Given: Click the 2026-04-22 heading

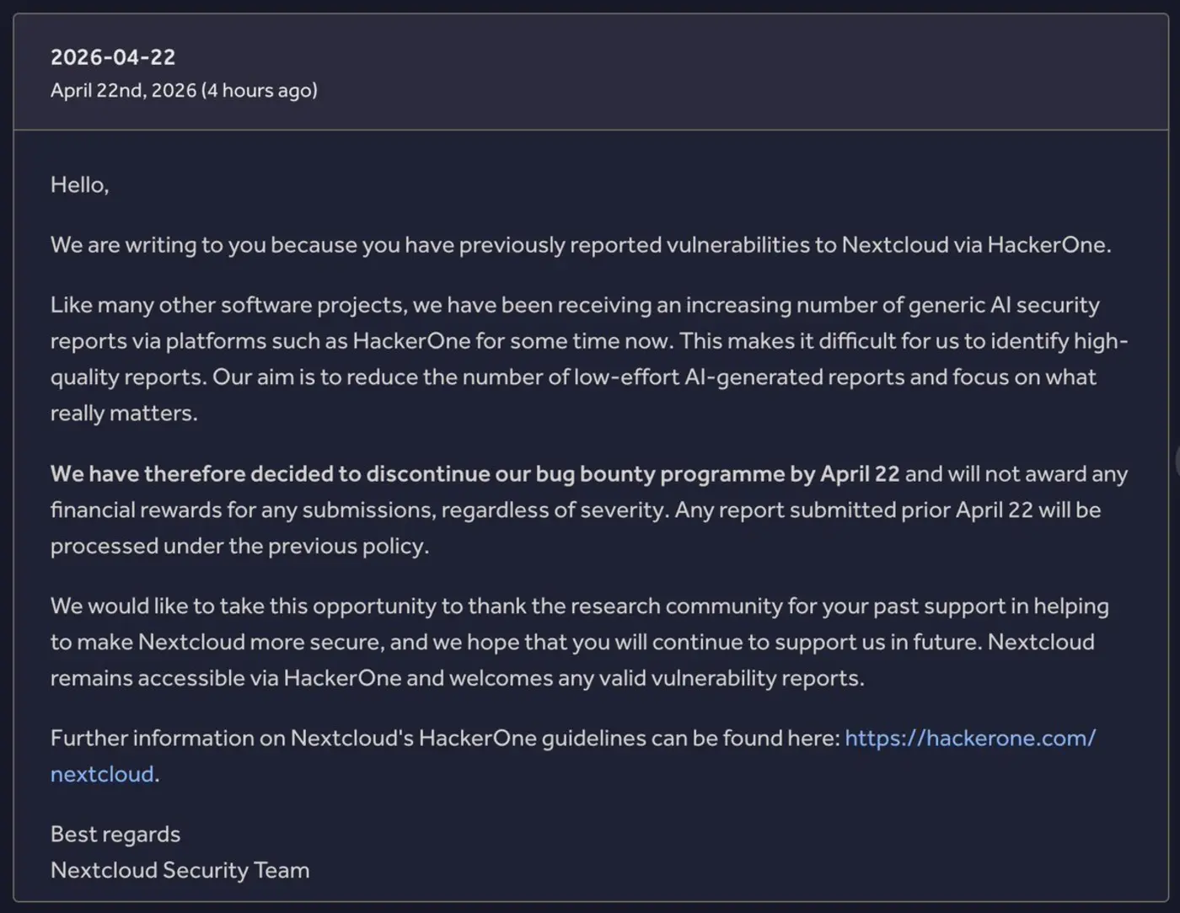Looking at the screenshot, I should coord(113,57).
